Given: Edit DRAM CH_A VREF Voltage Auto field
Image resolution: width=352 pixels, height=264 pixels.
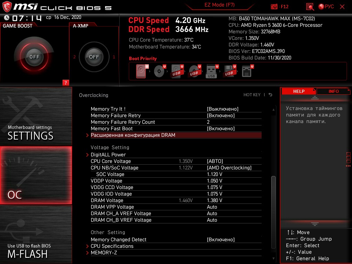Looking at the screenshot, I should pyautogui.click(x=212, y=213).
